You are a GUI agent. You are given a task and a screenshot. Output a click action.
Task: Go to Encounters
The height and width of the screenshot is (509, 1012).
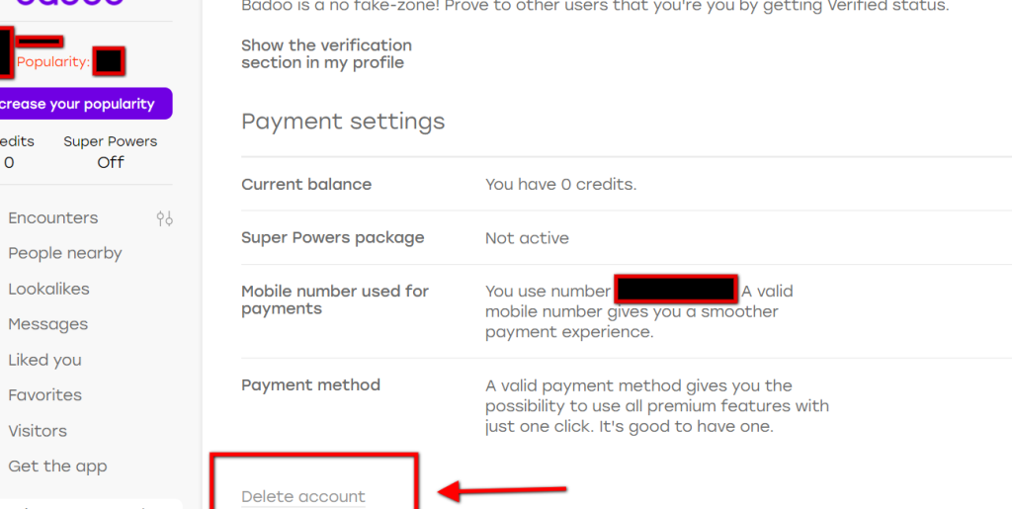click(53, 218)
